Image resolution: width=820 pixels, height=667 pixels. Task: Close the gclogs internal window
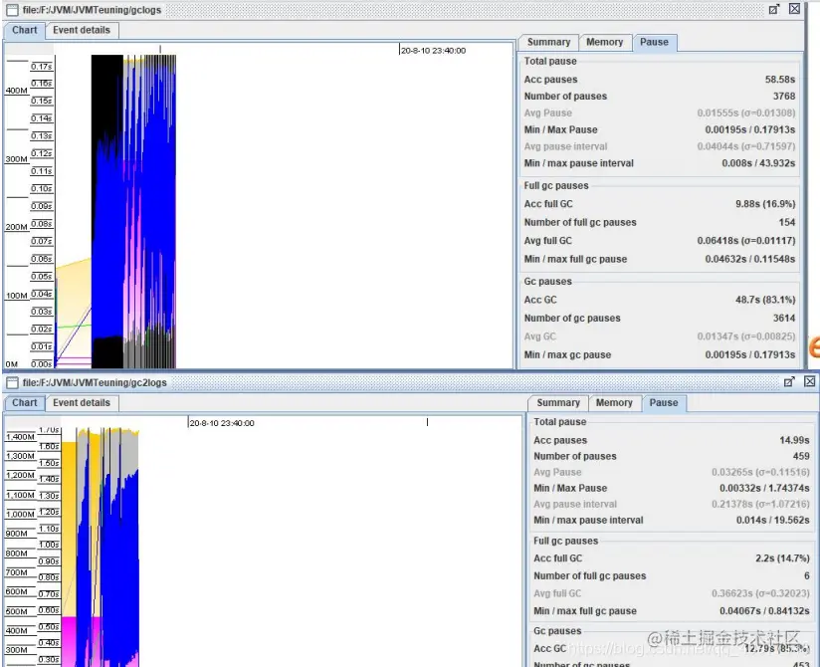794,9
